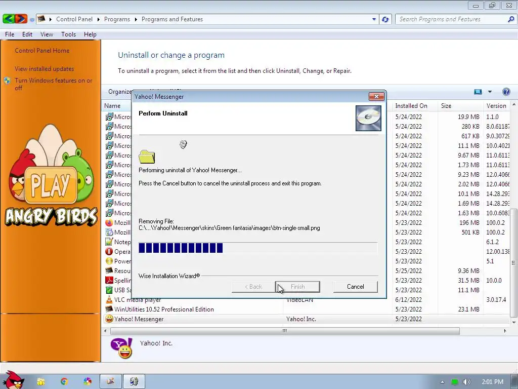Open the View menu
Image resolution: width=518 pixels, height=389 pixels.
click(x=47, y=34)
